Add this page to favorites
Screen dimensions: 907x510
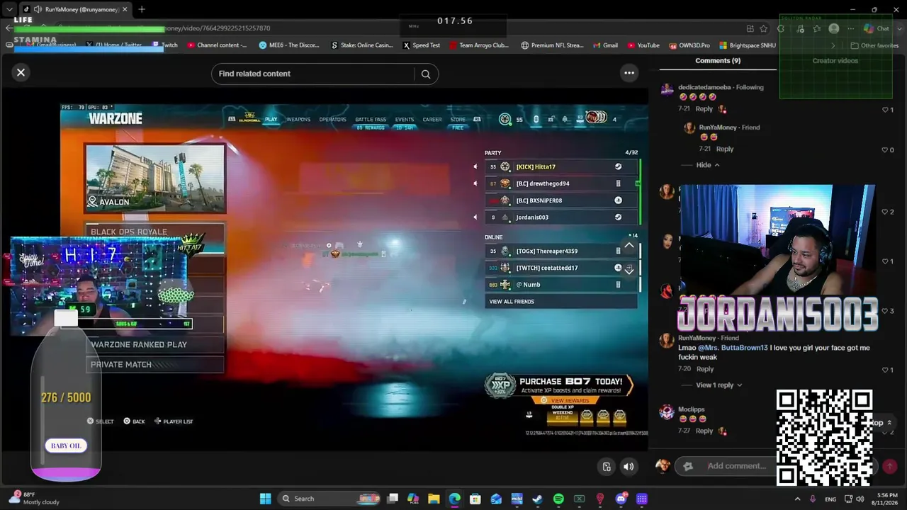763,28
